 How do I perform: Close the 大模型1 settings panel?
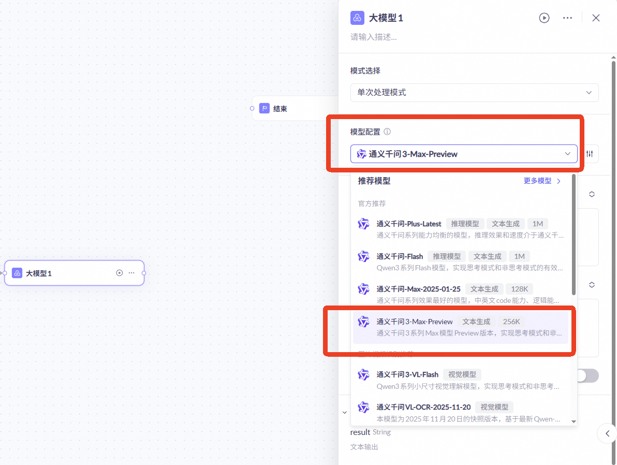coord(596,18)
